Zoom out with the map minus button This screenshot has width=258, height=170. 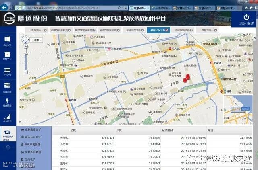(x=26, y=72)
